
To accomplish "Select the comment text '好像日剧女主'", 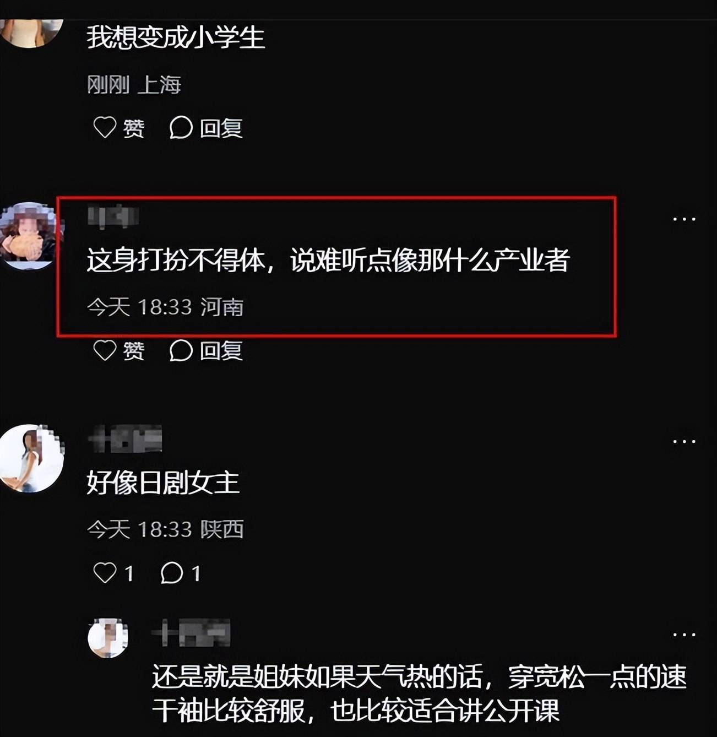I will coord(163,483).
